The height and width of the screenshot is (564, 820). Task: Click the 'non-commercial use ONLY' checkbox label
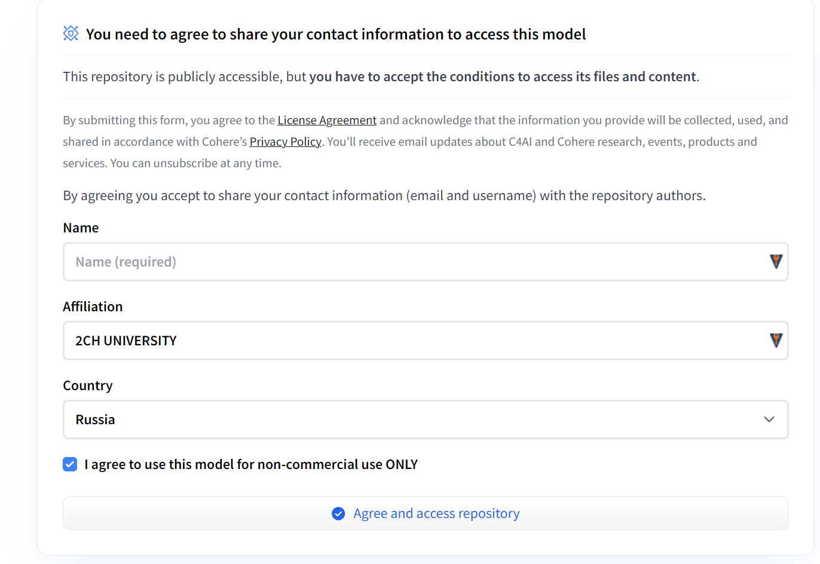pyautogui.click(x=251, y=464)
